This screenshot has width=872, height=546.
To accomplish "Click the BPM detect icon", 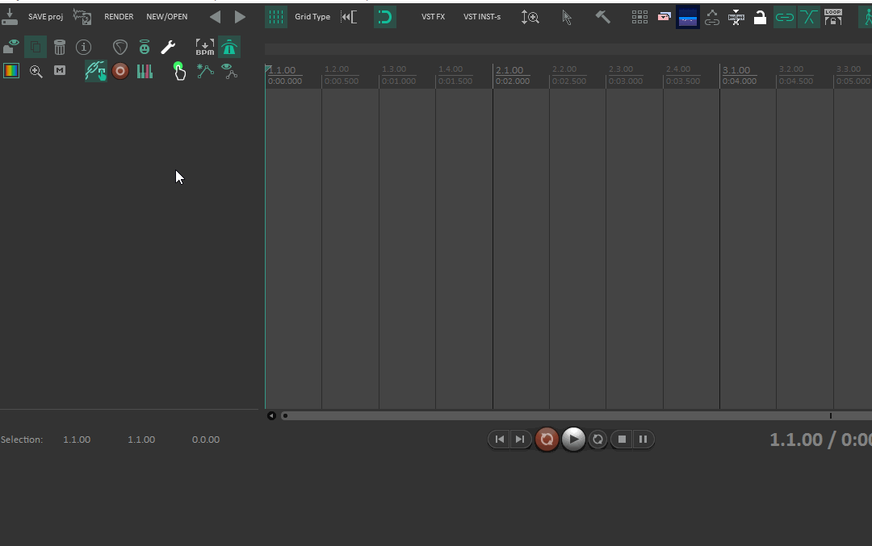I will click(204, 48).
